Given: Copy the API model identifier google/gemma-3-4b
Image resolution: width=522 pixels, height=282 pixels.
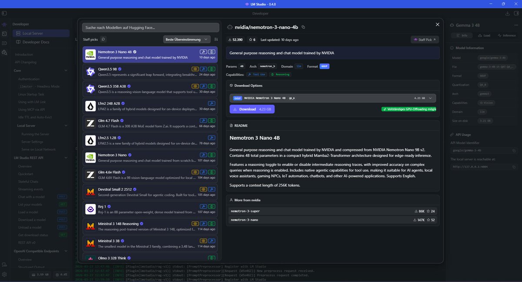Looking at the screenshot, I should click(514, 151).
